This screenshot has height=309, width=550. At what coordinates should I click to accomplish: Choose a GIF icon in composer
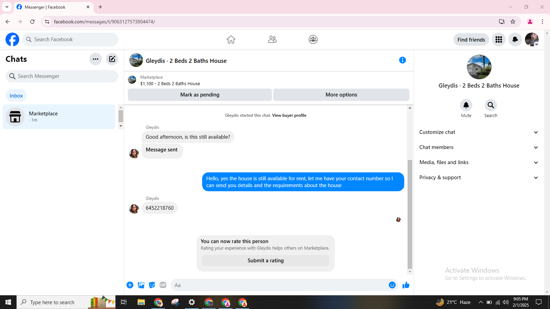point(163,285)
